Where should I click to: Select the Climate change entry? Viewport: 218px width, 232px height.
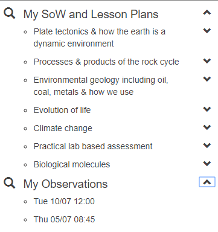[63, 128]
